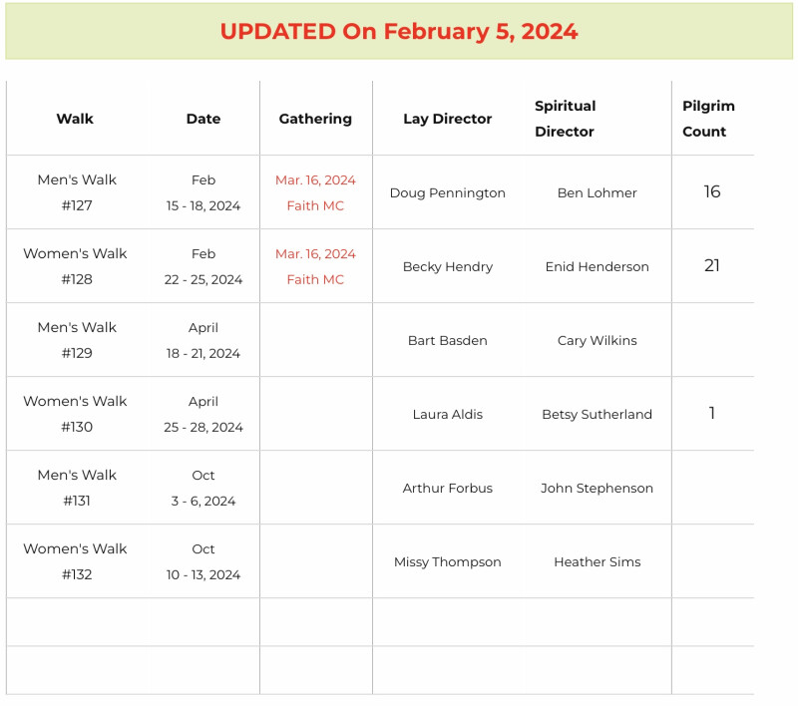The height and width of the screenshot is (706, 798).
Task: Click spiritual director Cary Wilkins
Action: click(597, 341)
